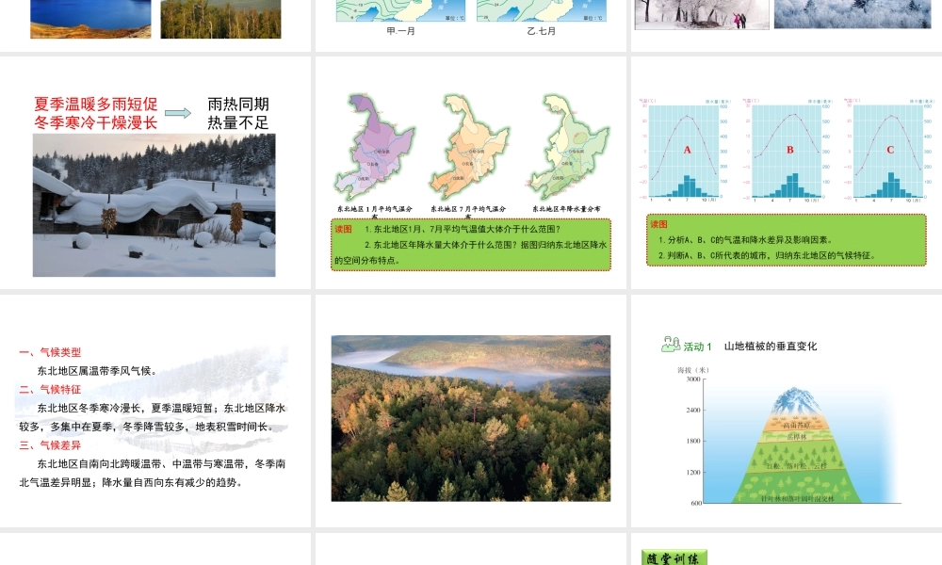Select the text 雨热同期
942x565 pixels.
pyautogui.click(x=238, y=104)
